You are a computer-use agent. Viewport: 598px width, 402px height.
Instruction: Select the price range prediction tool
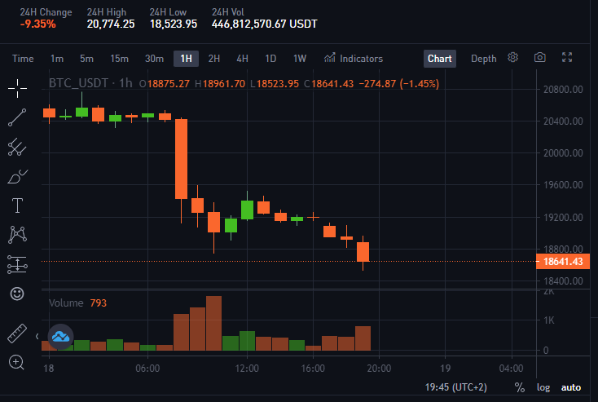17,264
